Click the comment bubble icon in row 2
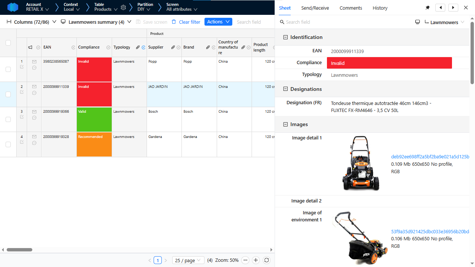This screenshot has height=267, width=475. pyautogui.click(x=34, y=93)
